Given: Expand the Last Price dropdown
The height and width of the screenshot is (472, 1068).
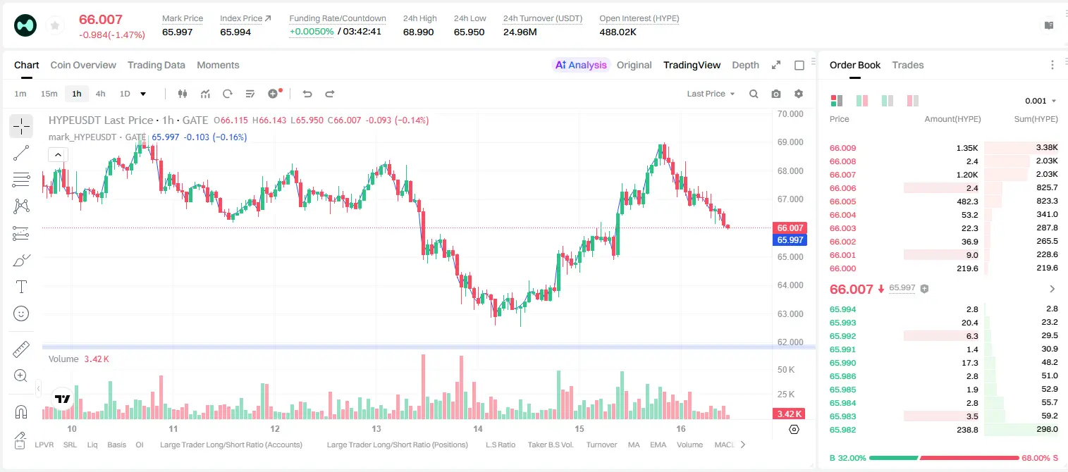Looking at the screenshot, I should click(711, 94).
